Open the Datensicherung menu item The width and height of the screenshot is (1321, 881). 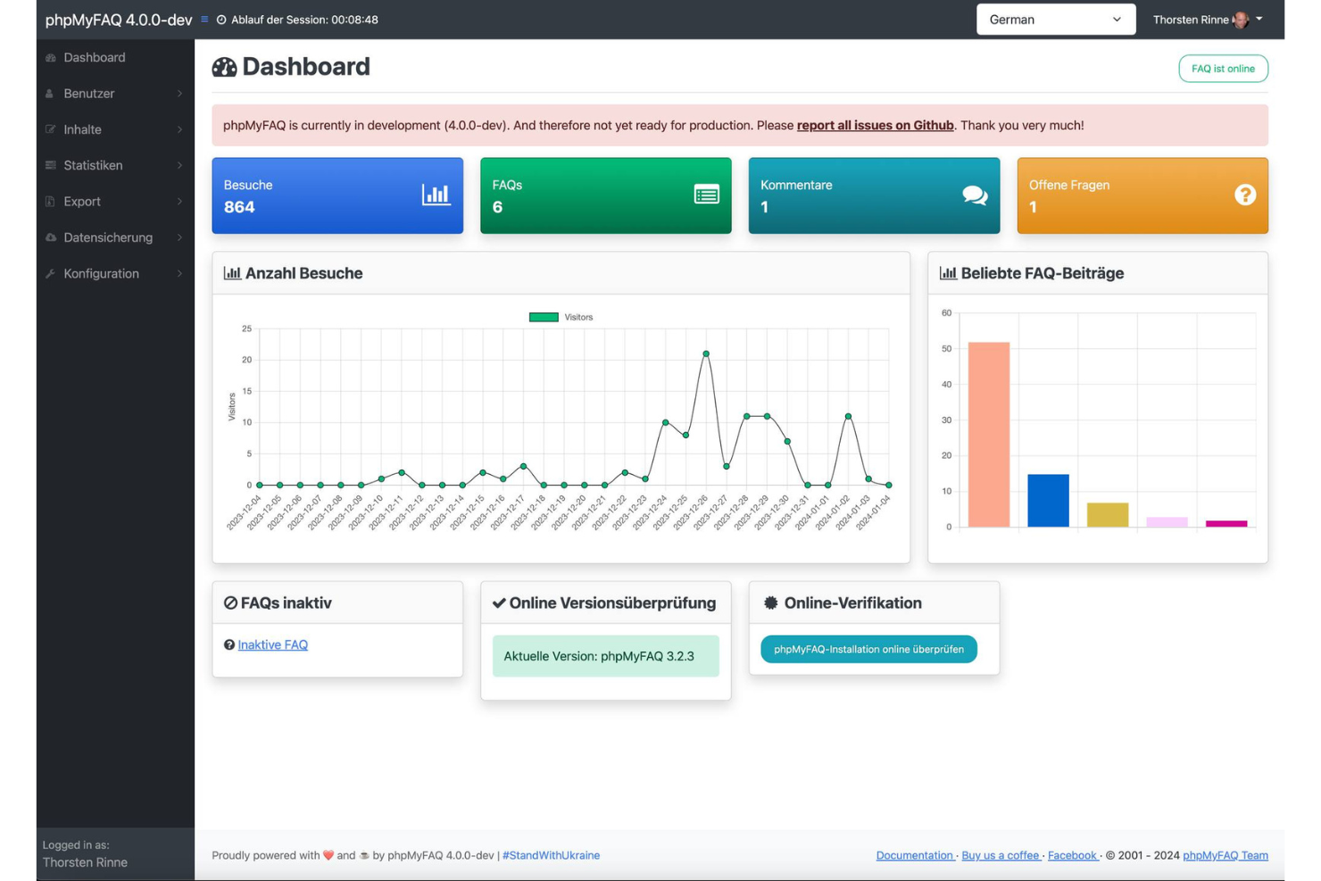coord(115,237)
